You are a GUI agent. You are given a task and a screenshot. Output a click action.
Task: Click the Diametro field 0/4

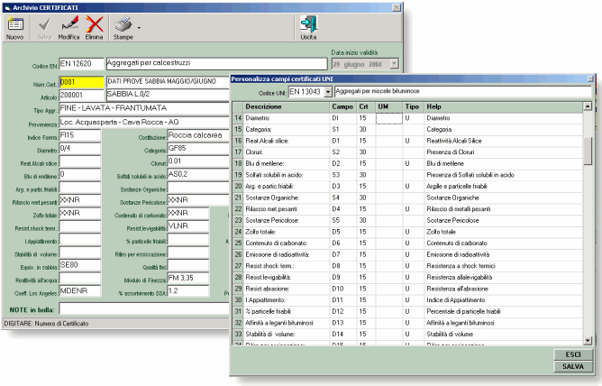tap(80, 148)
